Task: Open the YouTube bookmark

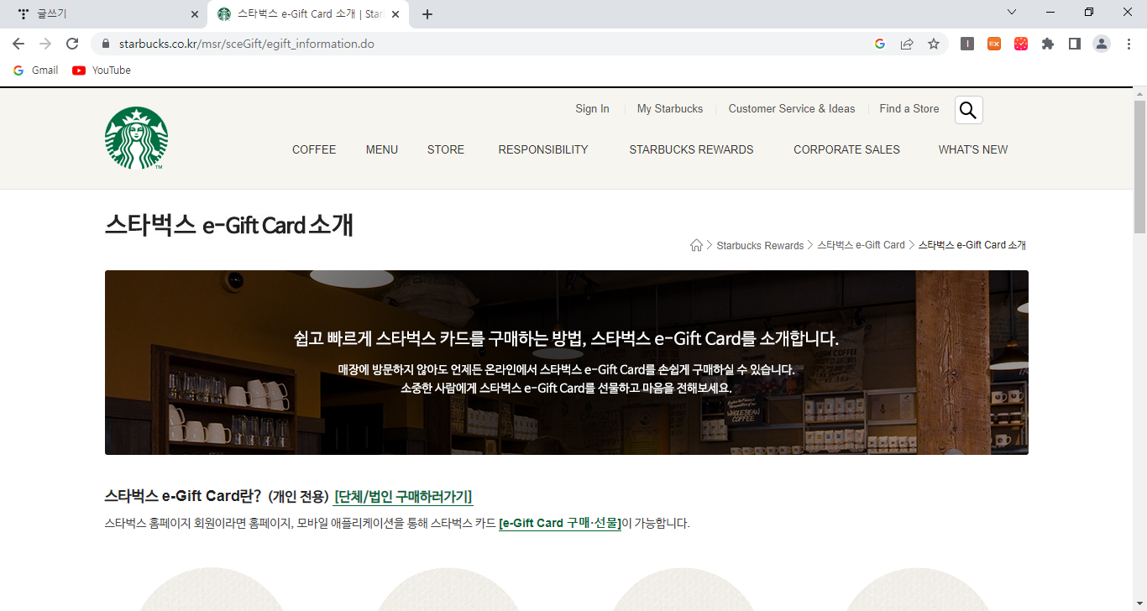Action: click(102, 70)
